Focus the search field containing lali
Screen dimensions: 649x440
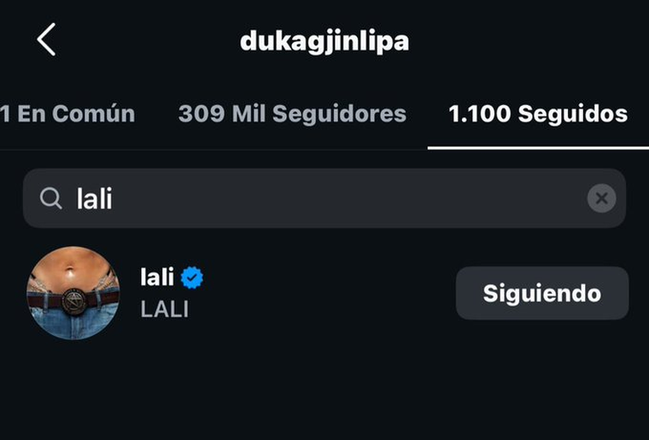click(324, 199)
